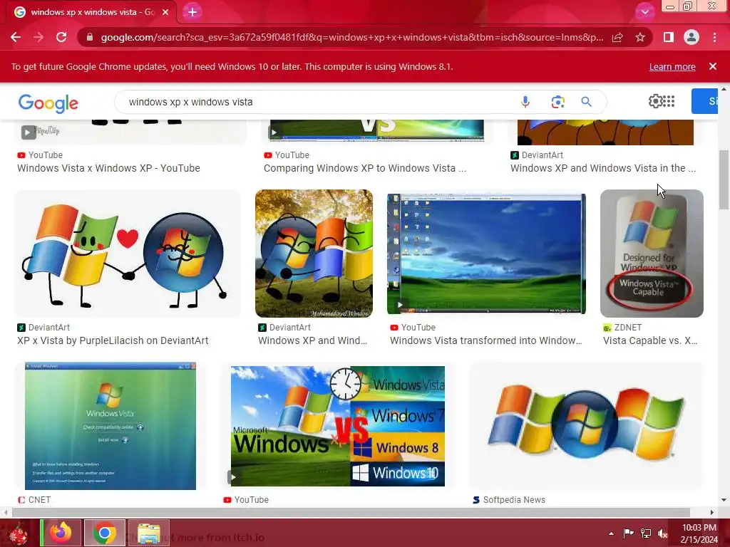Open Vista installer CNET thumbnail
730x547 pixels.
tap(110, 426)
